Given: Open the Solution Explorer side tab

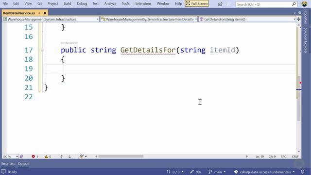Looking at the screenshot, I should tap(306, 40).
